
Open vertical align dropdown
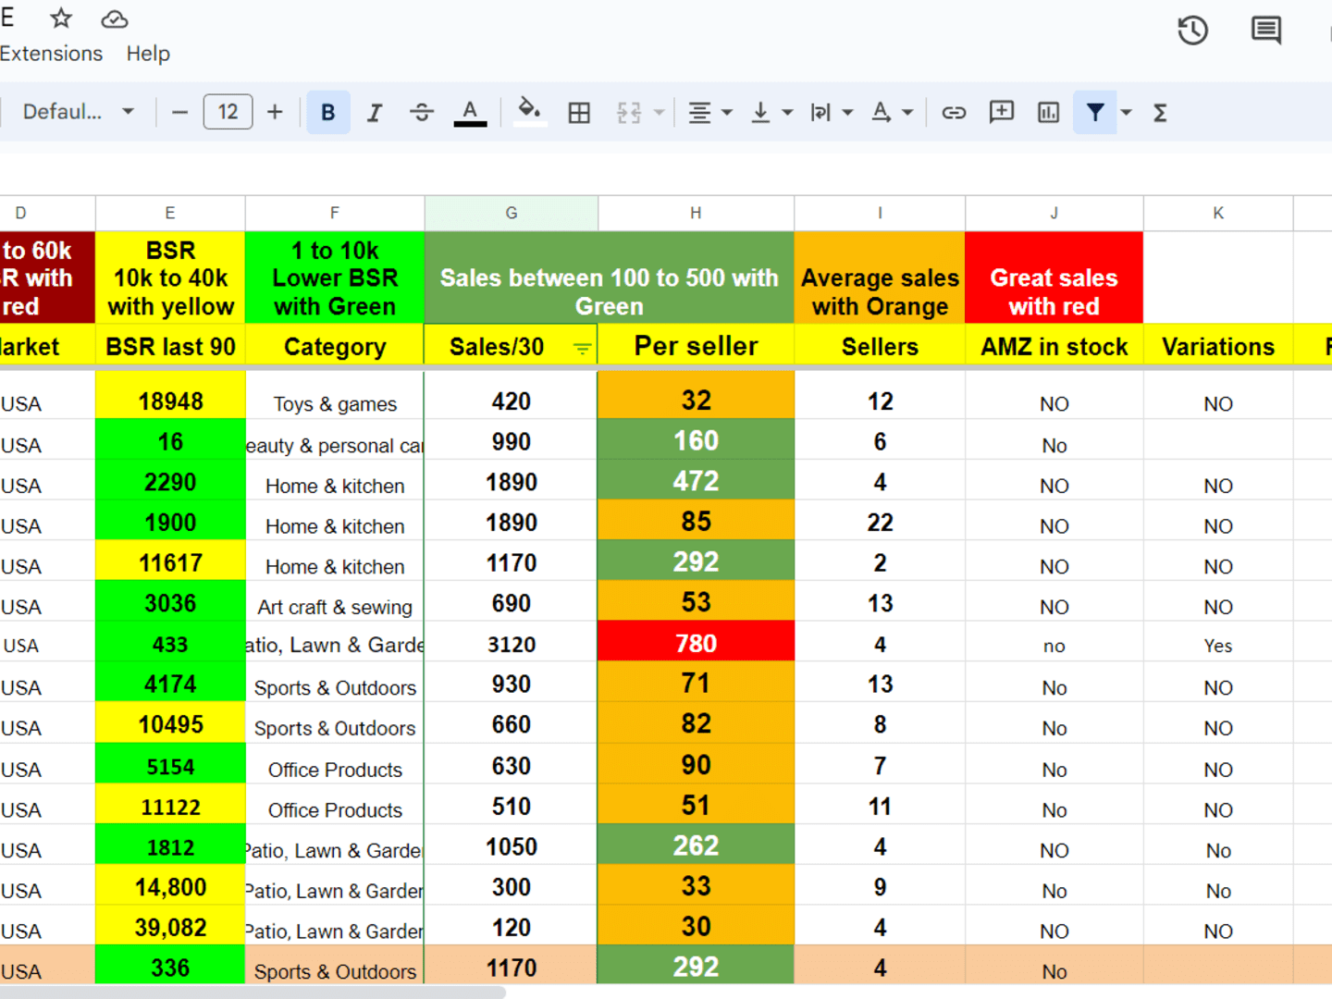(771, 113)
